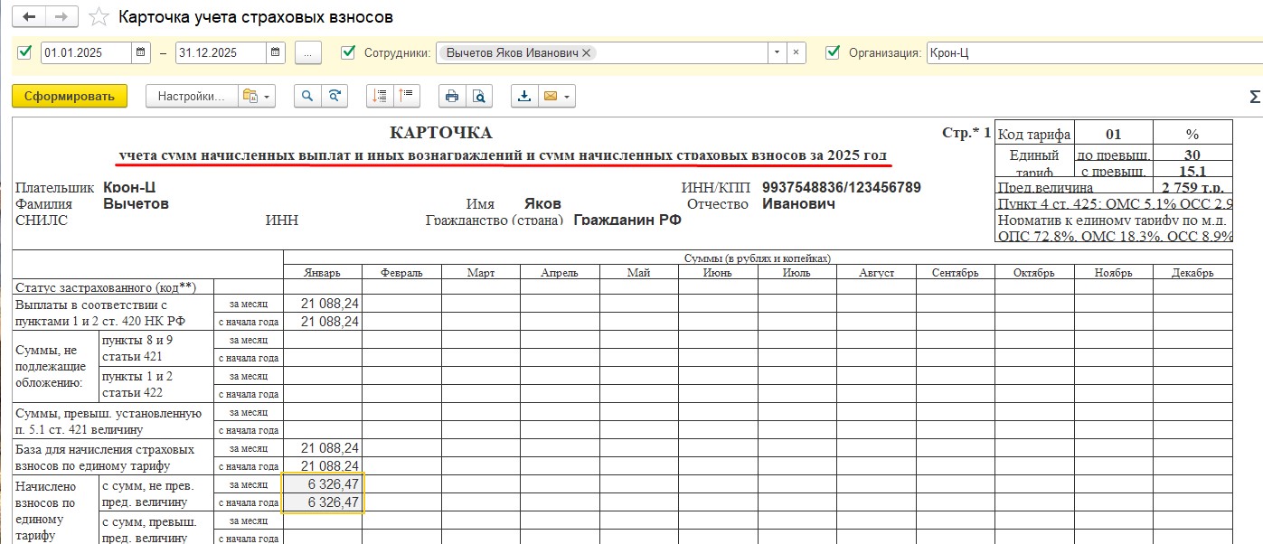1263x544 pixels.
Task: Add the report to favorites with the star
Action: tap(99, 17)
